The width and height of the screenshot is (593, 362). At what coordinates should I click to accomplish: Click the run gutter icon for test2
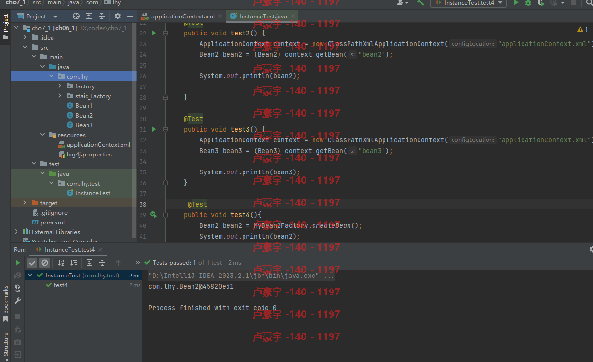[x=154, y=33]
